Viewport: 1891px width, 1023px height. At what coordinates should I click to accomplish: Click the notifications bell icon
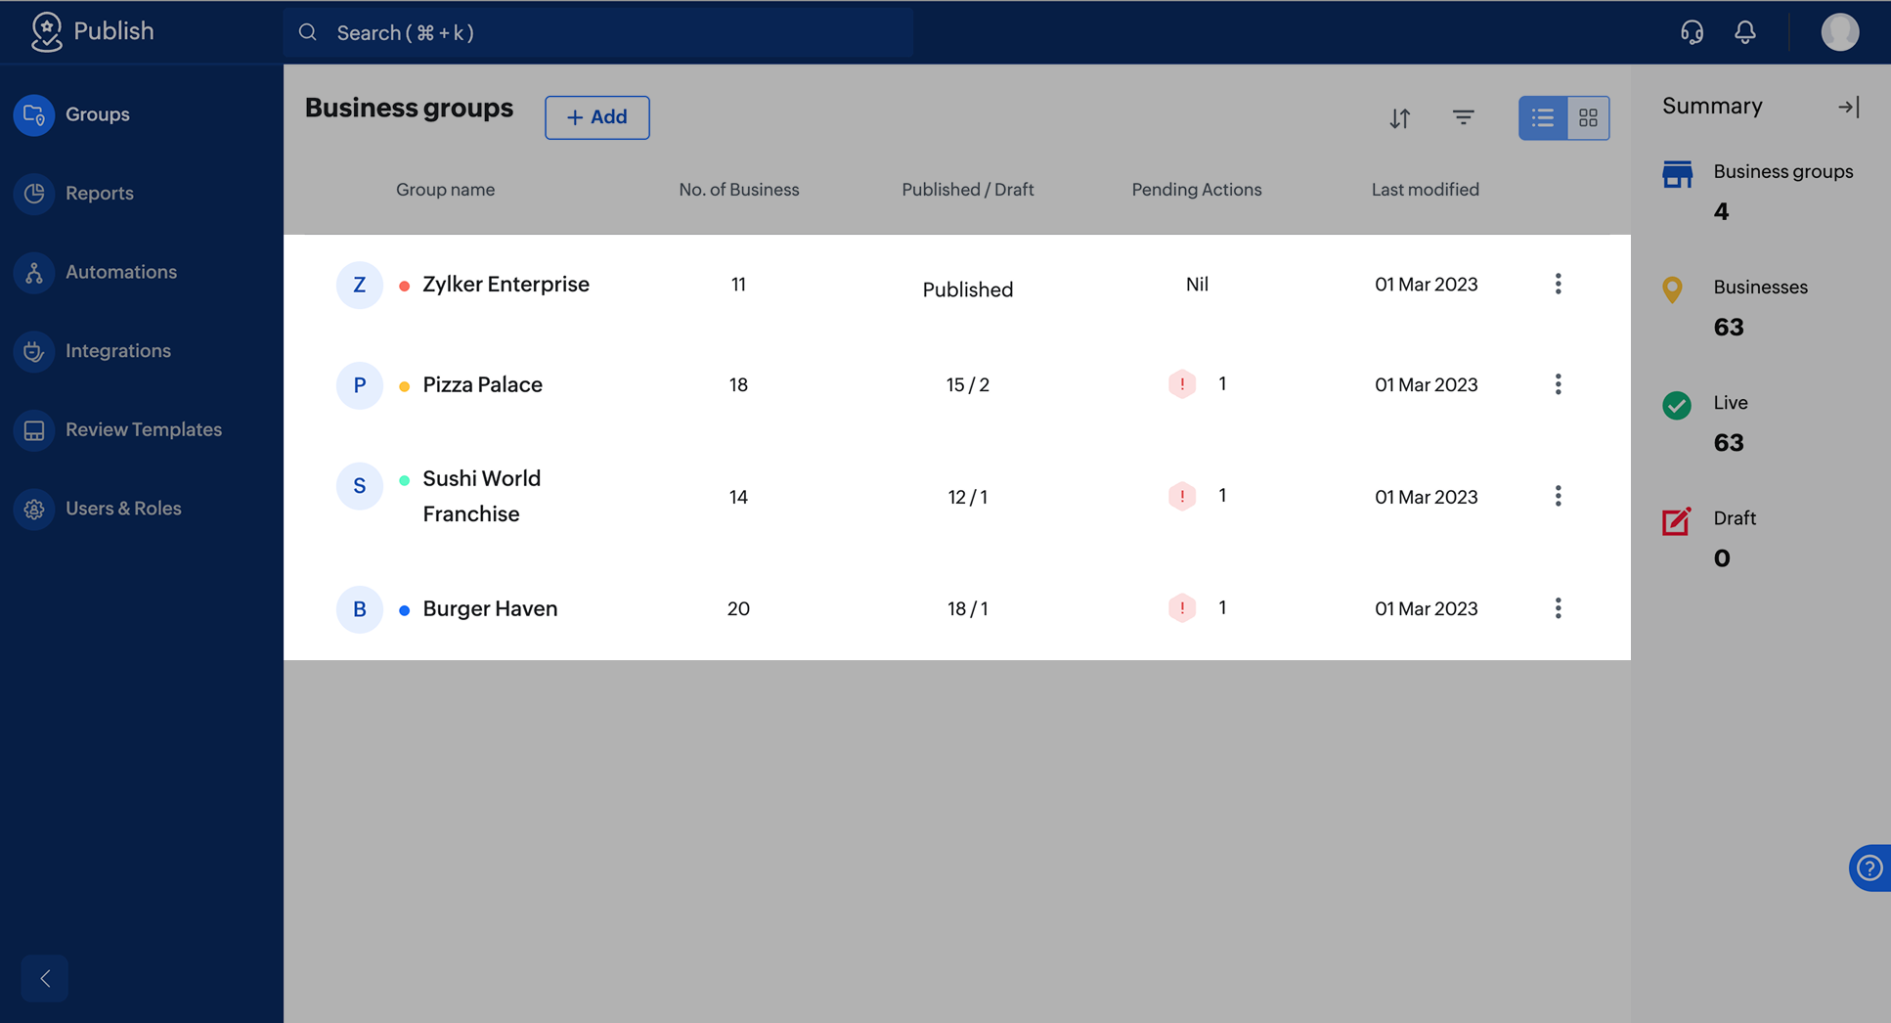point(1744,32)
